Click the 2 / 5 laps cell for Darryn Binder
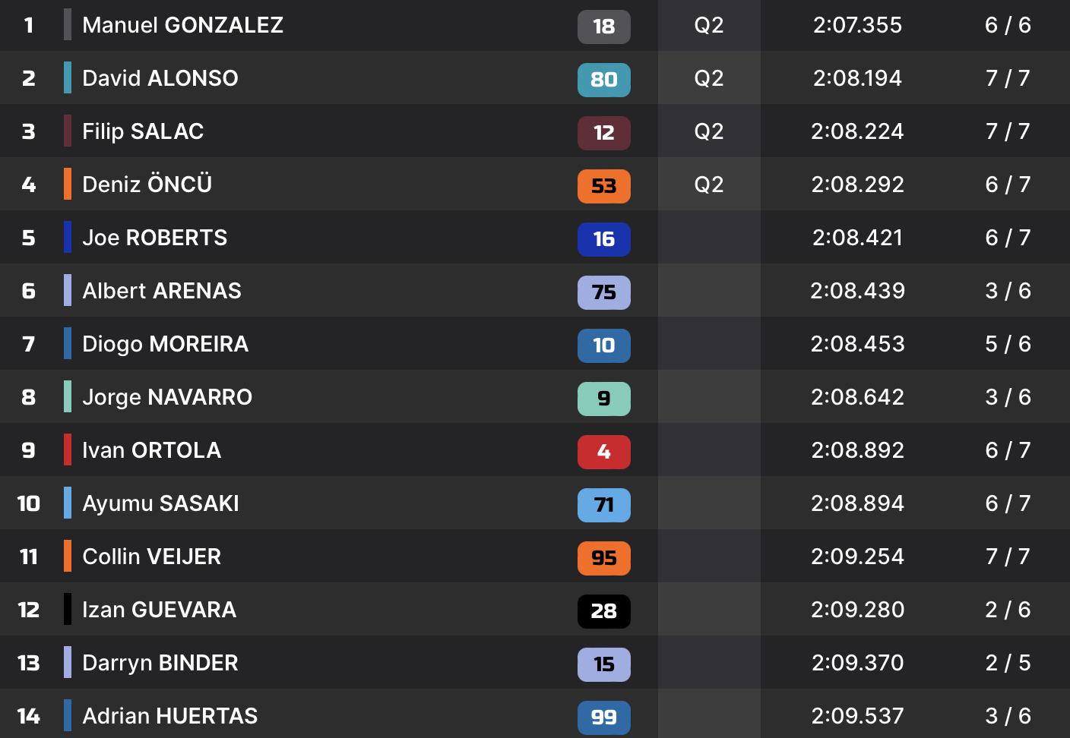The width and height of the screenshot is (1070, 738). click(1008, 663)
